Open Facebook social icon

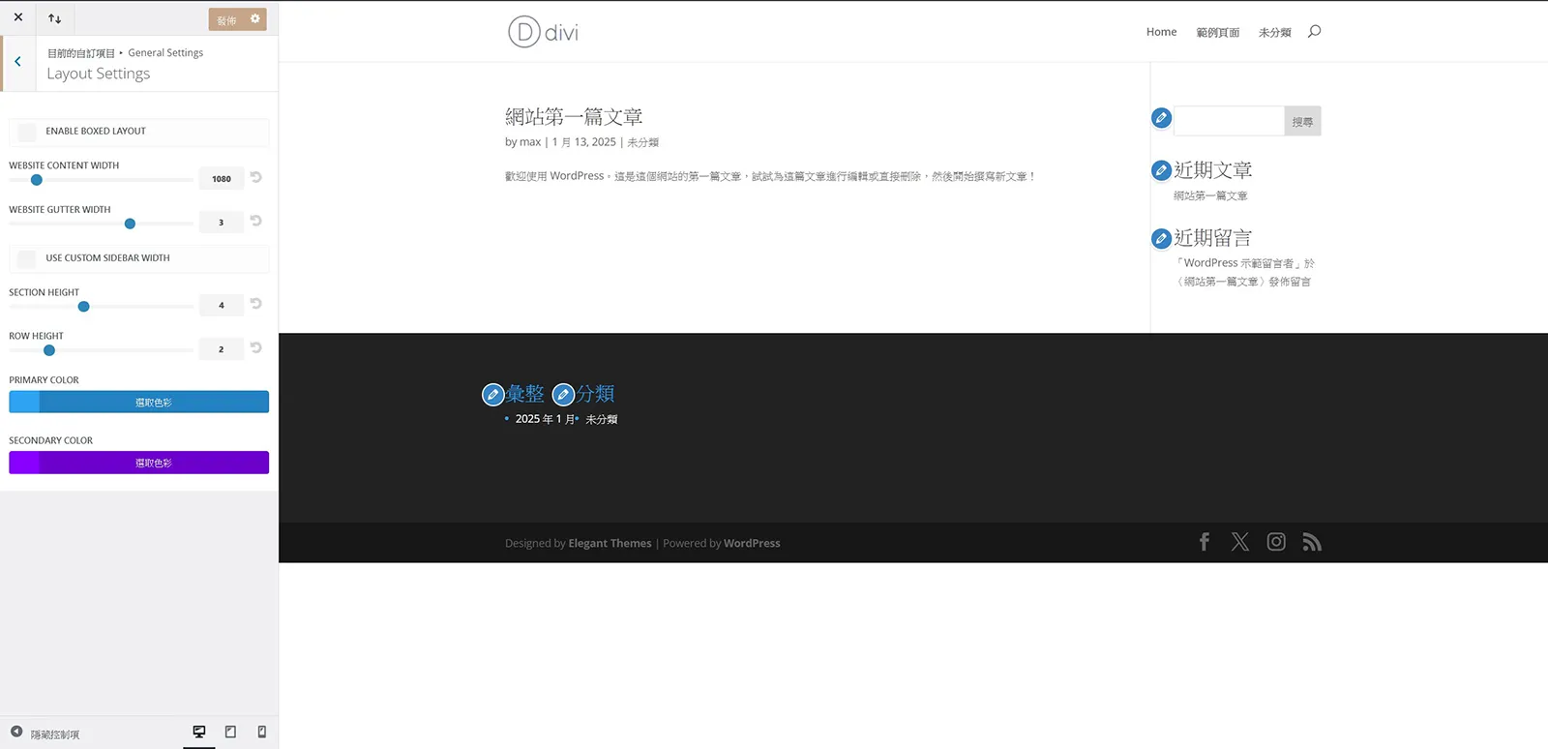[x=1205, y=542]
